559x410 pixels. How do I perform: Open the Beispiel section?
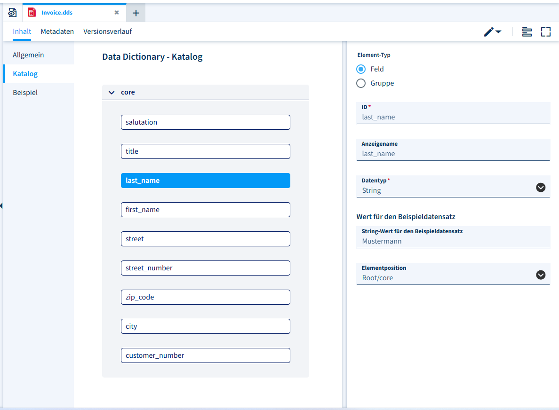click(25, 93)
